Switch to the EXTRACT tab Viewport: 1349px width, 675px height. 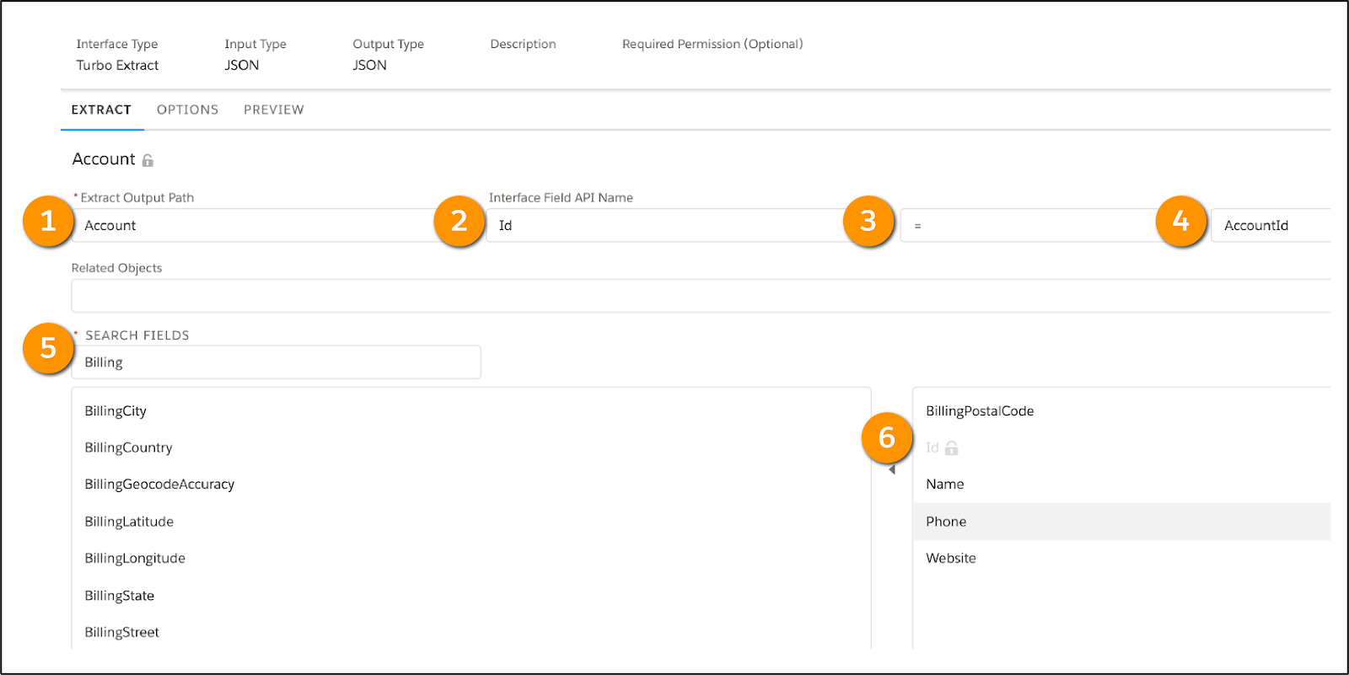(x=101, y=110)
